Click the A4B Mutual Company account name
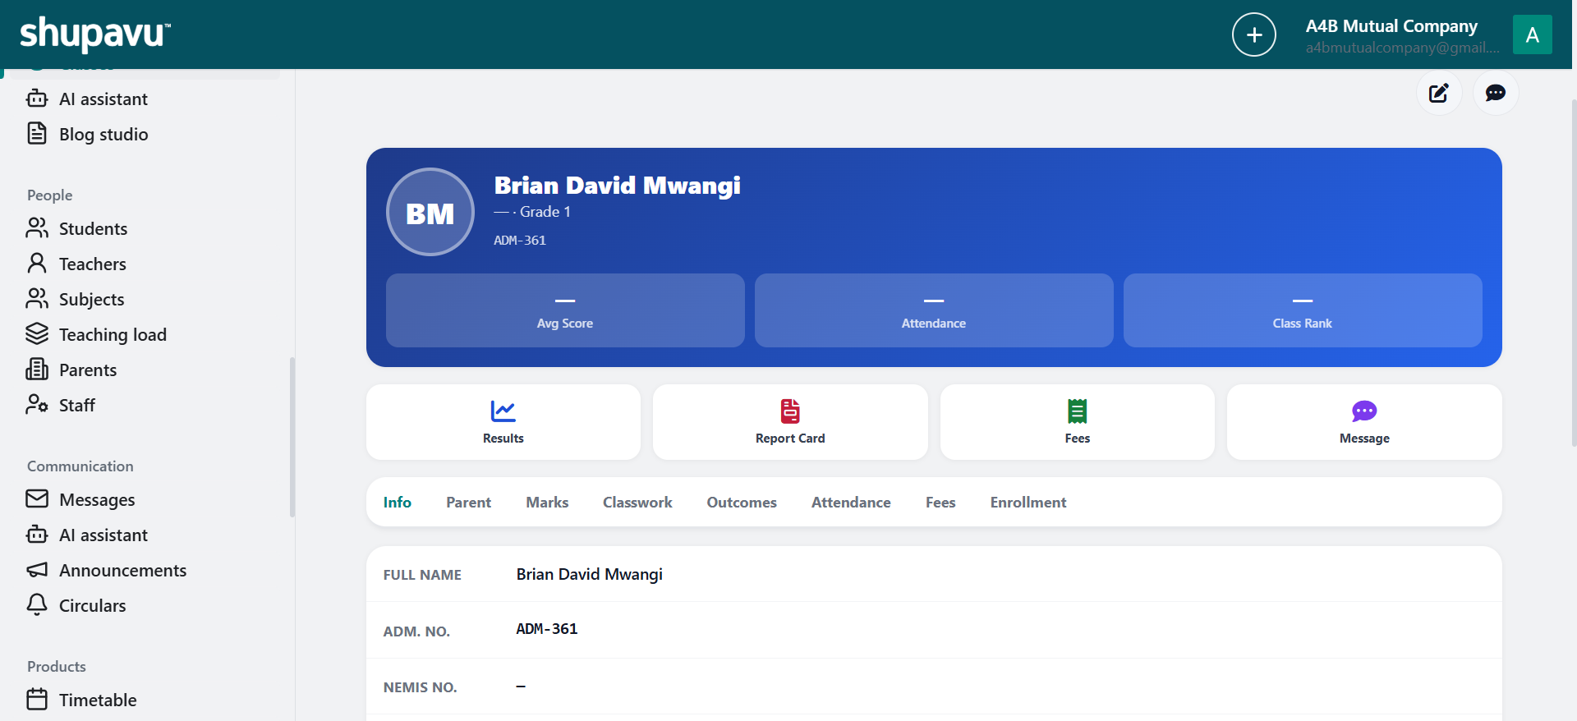This screenshot has height=721, width=1577. point(1391,26)
